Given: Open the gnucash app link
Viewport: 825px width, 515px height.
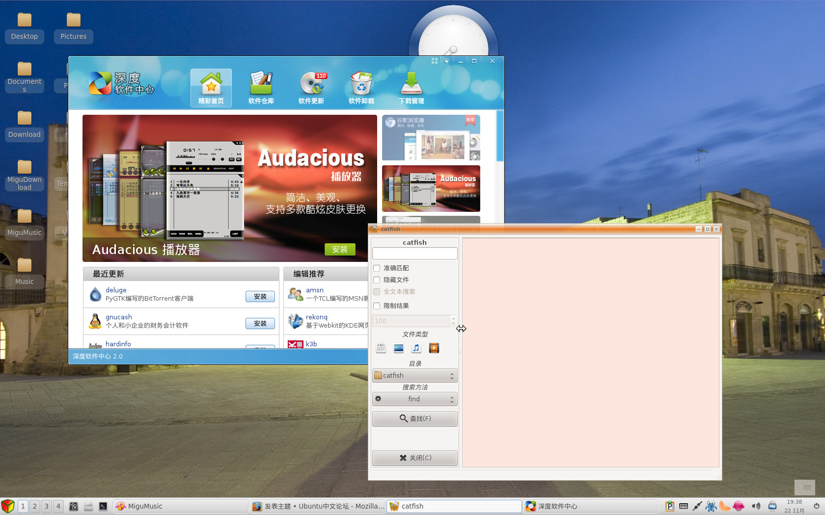Looking at the screenshot, I should pyautogui.click(x=119, y=317).
